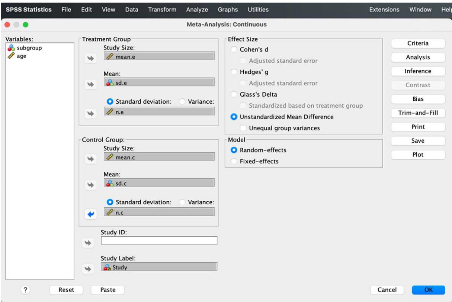Open the Plot options
Image resolution: width=452 pixels, height=302 pixels.
coord(418,155)
